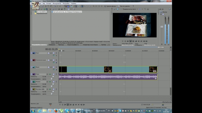Open the 'Переходы' tab

click(x=61, y=45)
